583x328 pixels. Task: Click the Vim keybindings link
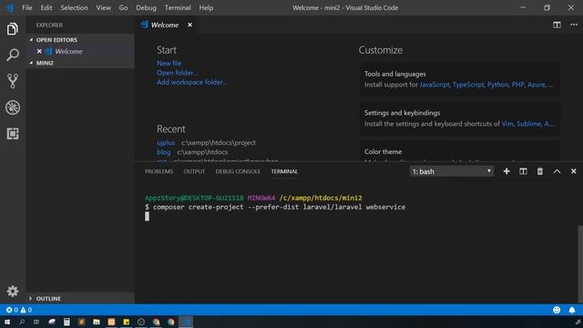(x=507, y=124)
